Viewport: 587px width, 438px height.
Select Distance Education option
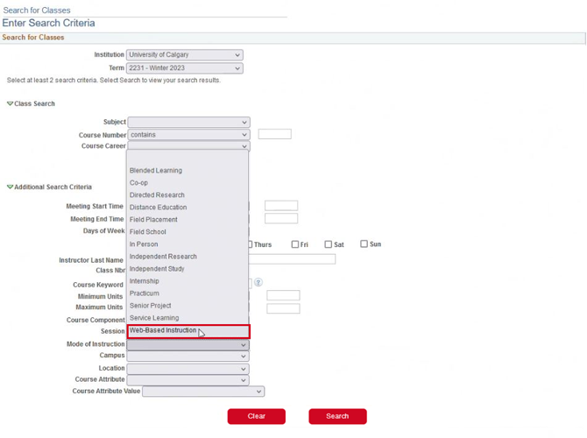158,208
